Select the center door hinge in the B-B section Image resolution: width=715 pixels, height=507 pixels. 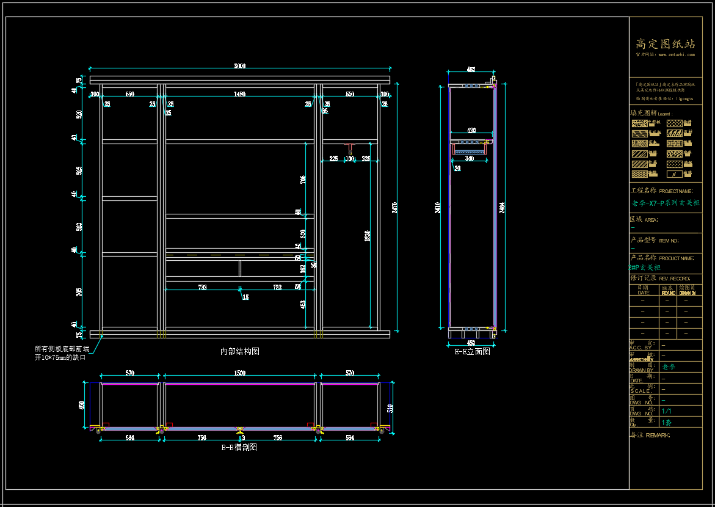[x=239, y=429]
